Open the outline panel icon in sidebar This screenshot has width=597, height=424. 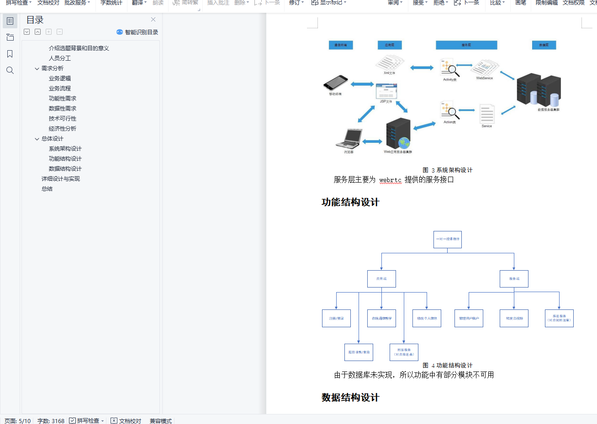(10, 21)
